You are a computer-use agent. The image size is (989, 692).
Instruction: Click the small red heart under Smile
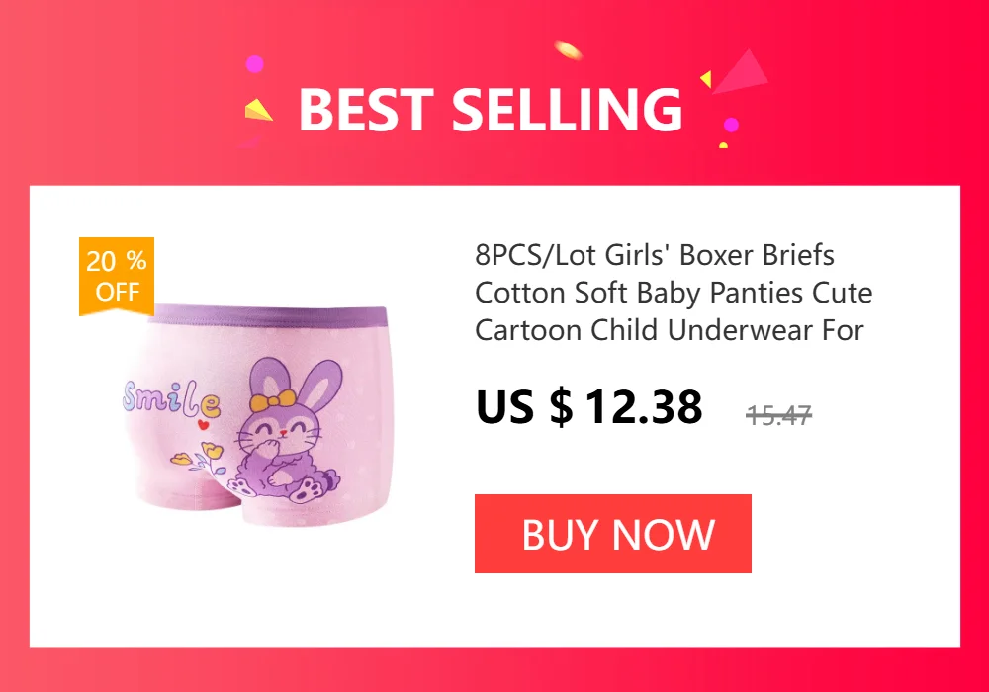tap(203, 425)
